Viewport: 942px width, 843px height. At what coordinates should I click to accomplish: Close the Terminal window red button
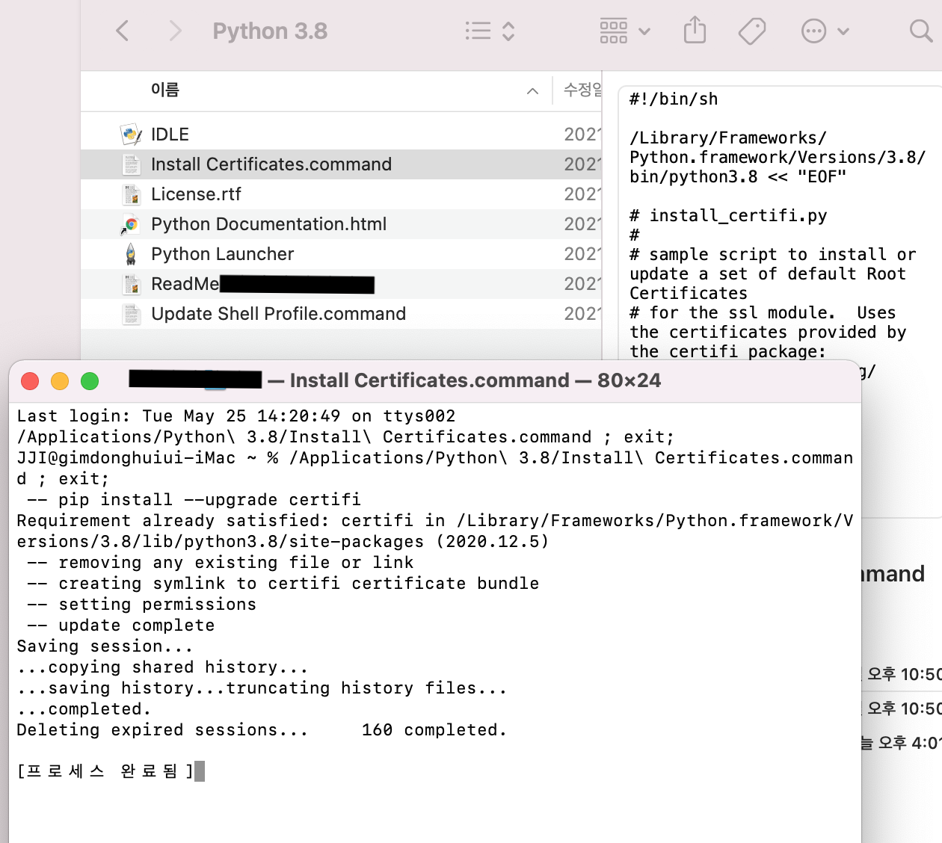coord(30,381)
